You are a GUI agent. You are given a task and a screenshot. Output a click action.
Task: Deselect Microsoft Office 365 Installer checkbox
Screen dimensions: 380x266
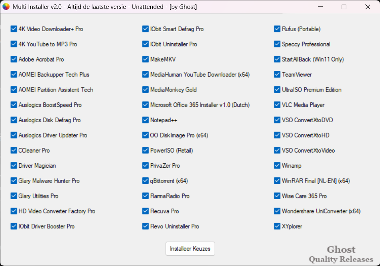145,105
